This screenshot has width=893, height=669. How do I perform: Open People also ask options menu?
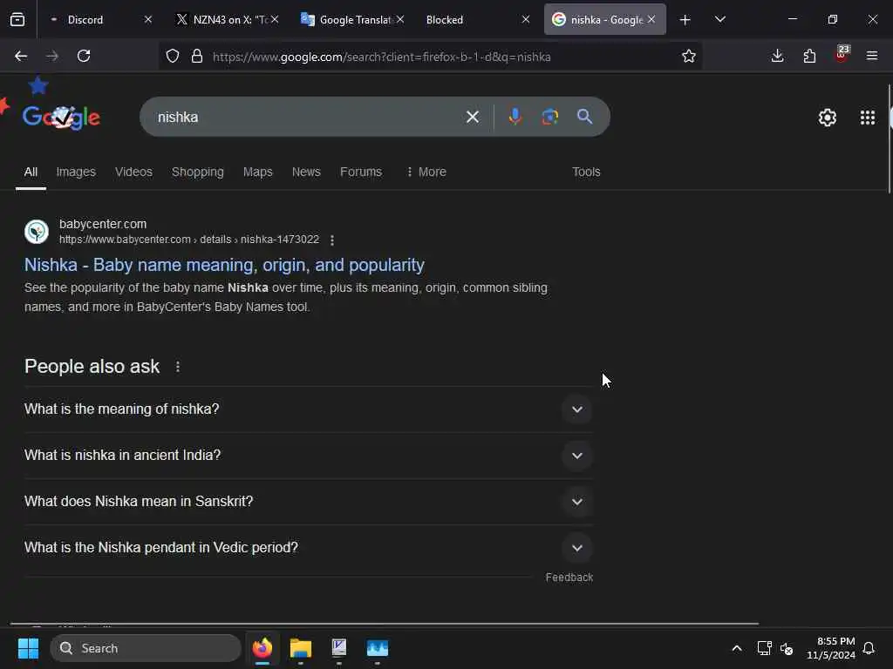click(x=178, y=367)
